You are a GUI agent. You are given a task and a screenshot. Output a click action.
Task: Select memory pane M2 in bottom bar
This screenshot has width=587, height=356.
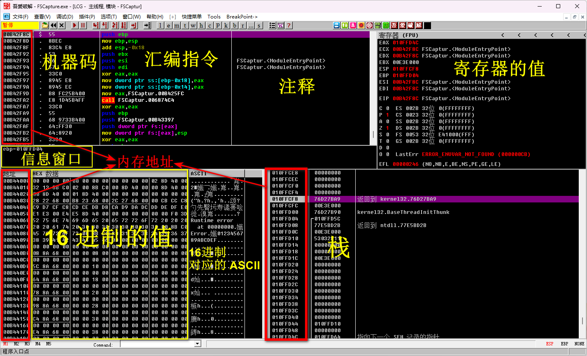(x=16, y=344)
